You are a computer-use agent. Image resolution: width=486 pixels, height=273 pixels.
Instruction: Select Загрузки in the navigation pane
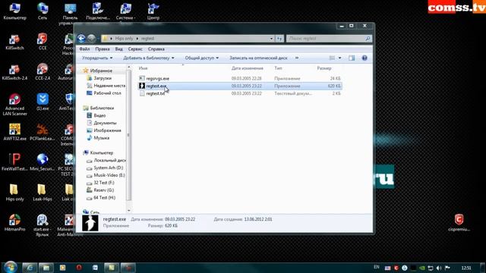(x=103, y=78)
